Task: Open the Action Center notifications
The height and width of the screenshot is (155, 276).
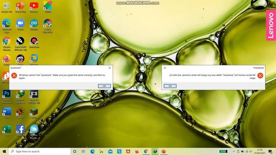Action: 270,151
